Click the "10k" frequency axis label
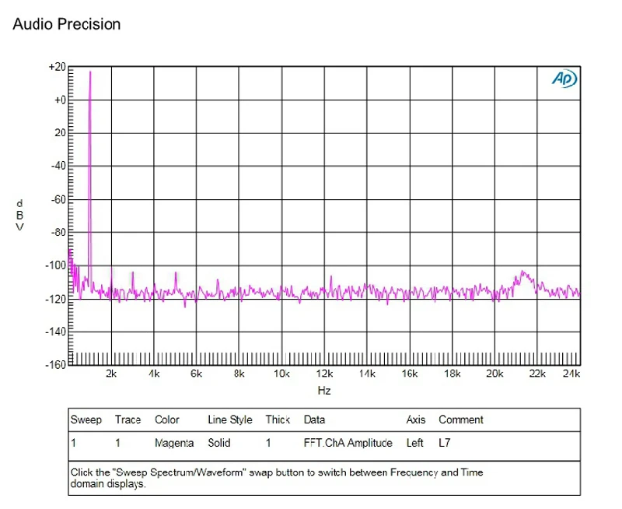The height and width of the screenshot is (509, 622). pos(281,374)
